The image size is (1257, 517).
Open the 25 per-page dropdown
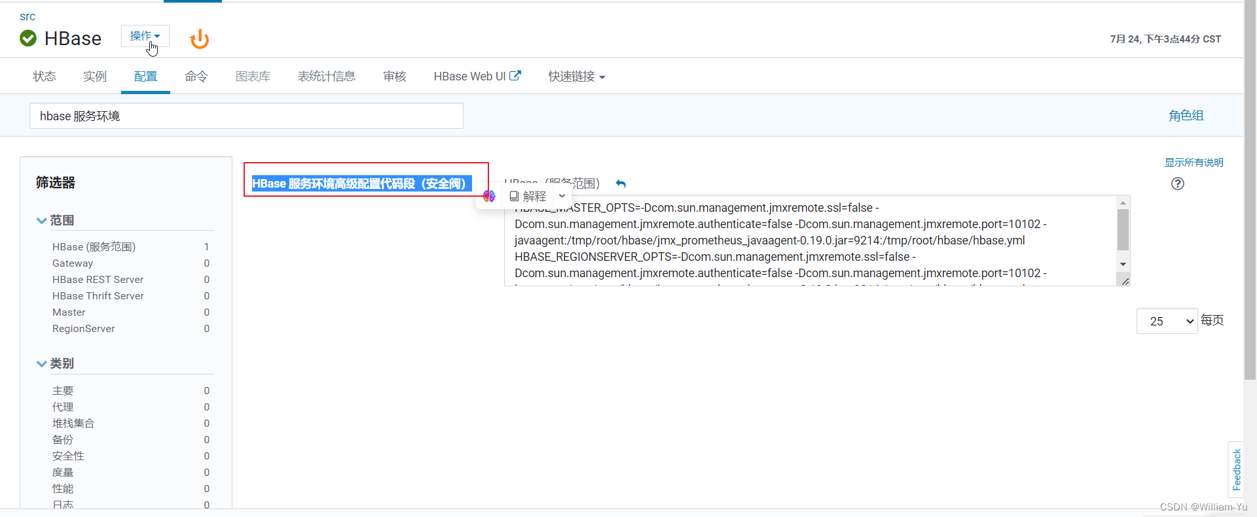point(1167,321)
